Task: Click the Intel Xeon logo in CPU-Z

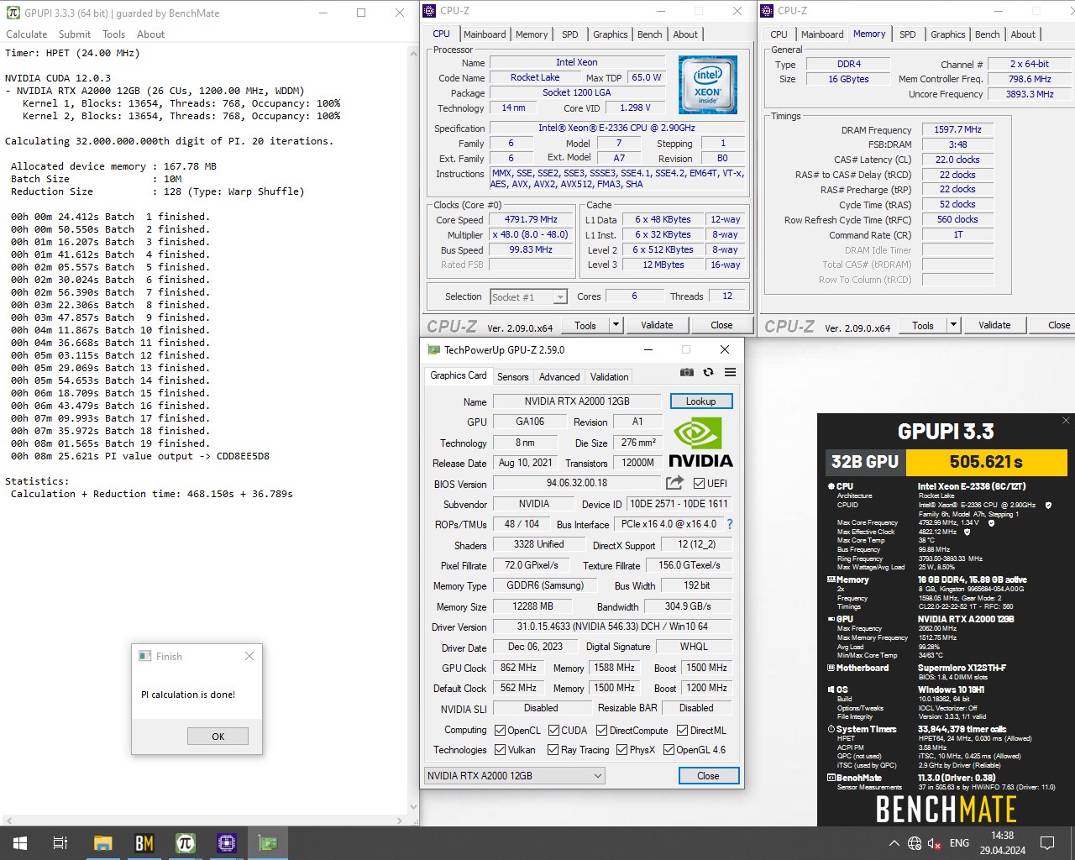Action: (x=707, y=85)
